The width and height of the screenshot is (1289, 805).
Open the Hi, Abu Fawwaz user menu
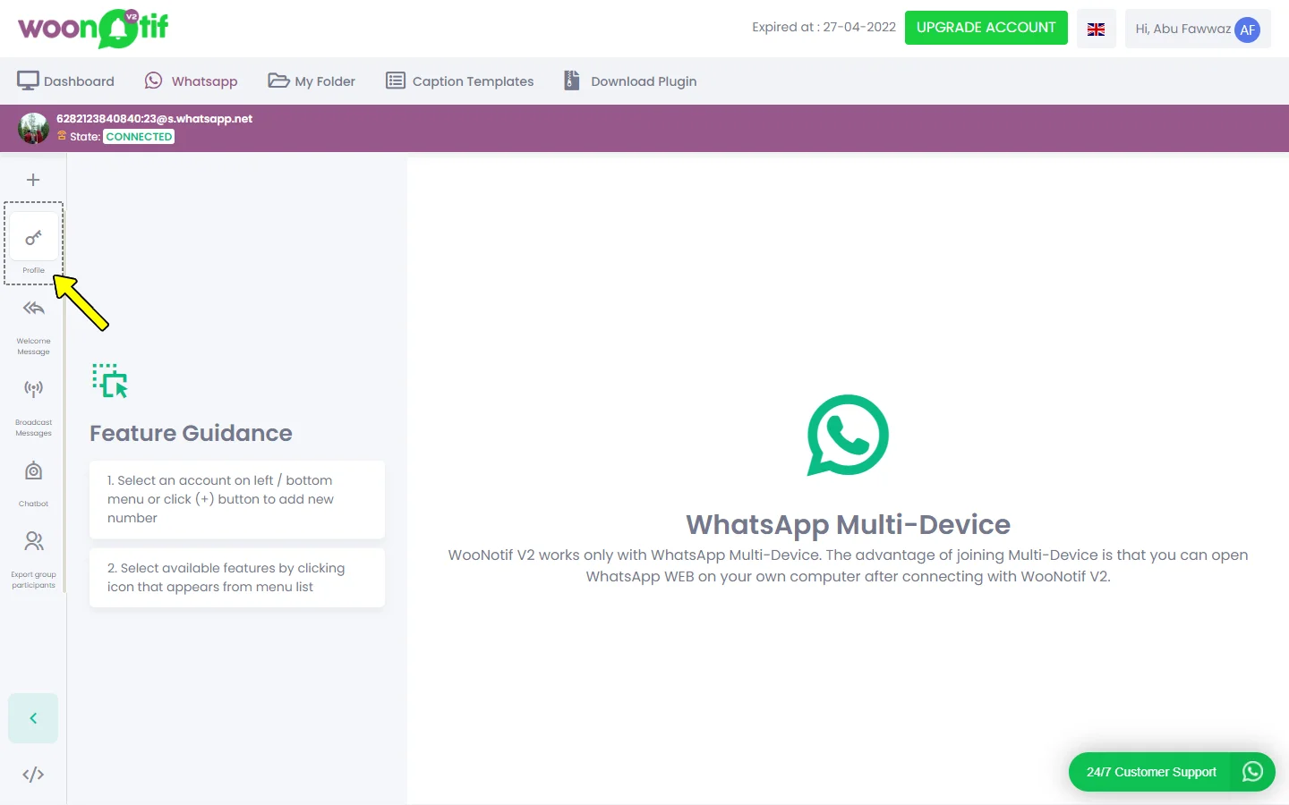1197,30
